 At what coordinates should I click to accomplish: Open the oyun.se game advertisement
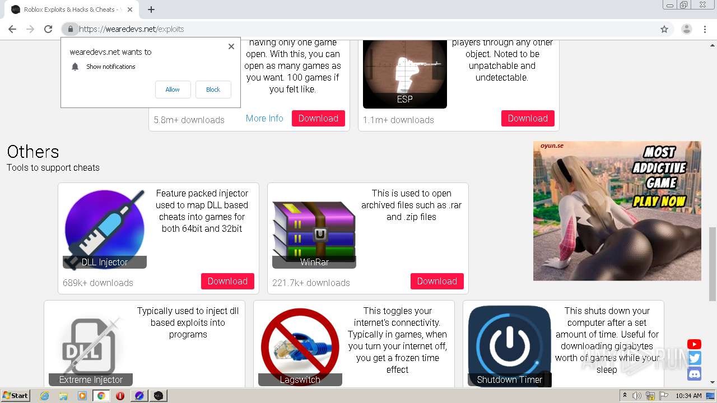[x=617, y=210]
